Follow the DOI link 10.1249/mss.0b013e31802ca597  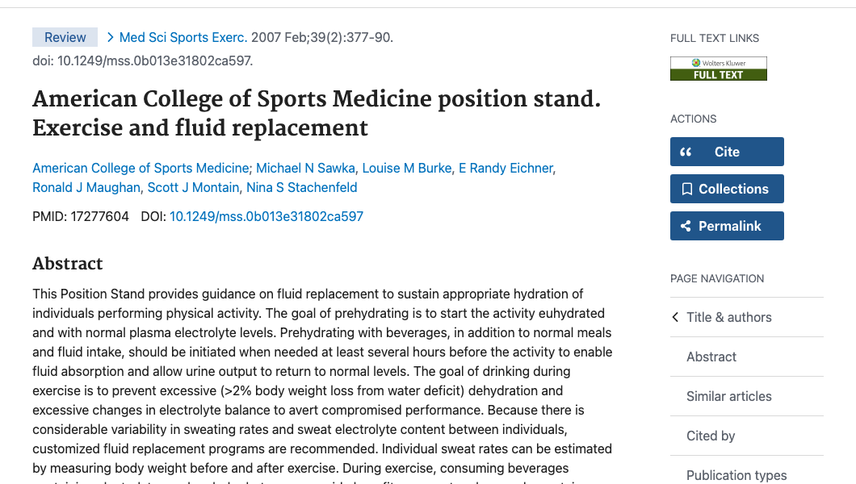(266, 216)
